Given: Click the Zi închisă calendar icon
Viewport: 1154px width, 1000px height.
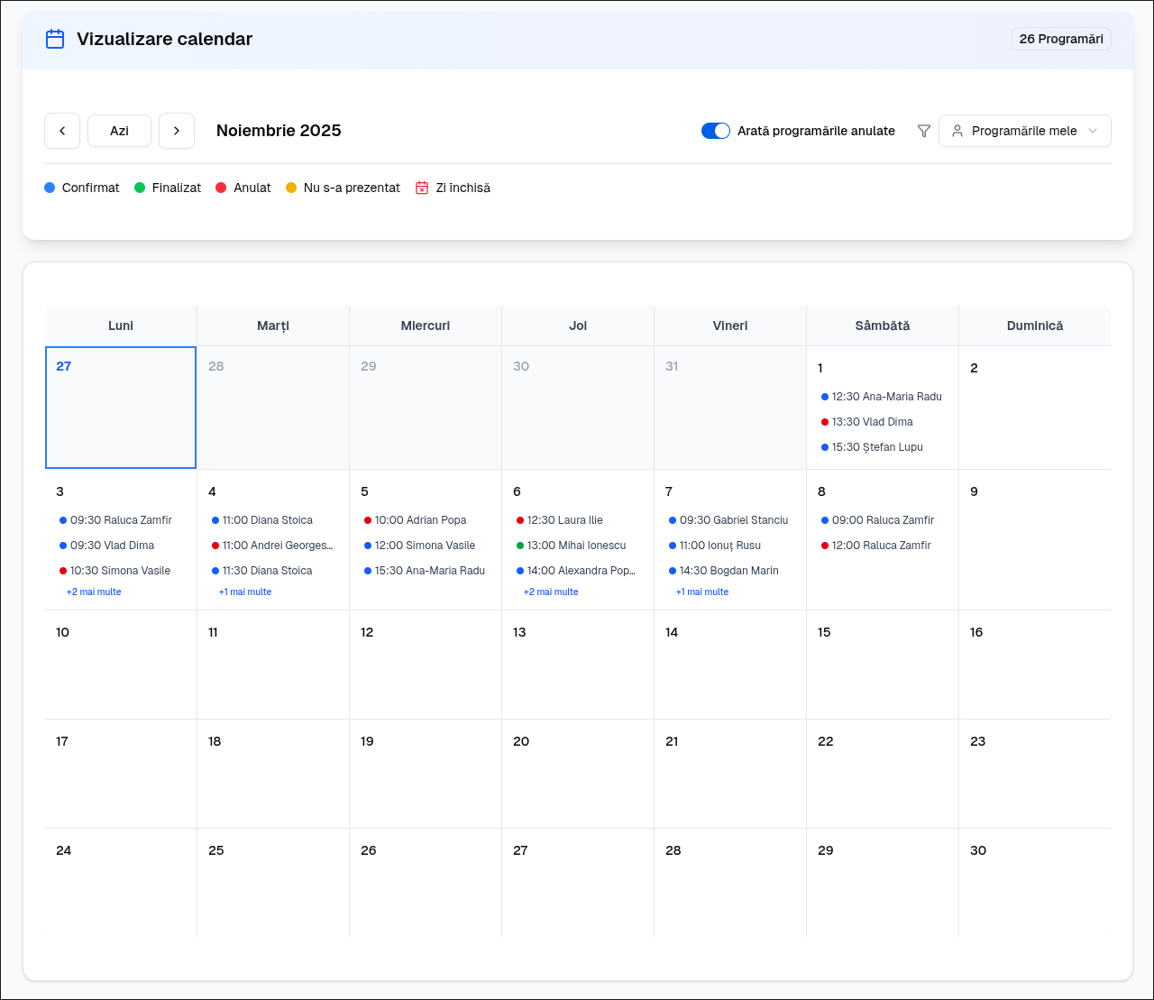Looking at the screenshot, I should 422,188.
